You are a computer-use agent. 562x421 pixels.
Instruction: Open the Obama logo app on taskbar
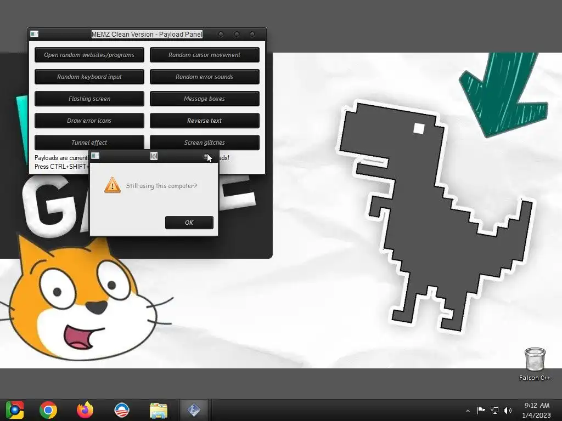click(121, 410)
